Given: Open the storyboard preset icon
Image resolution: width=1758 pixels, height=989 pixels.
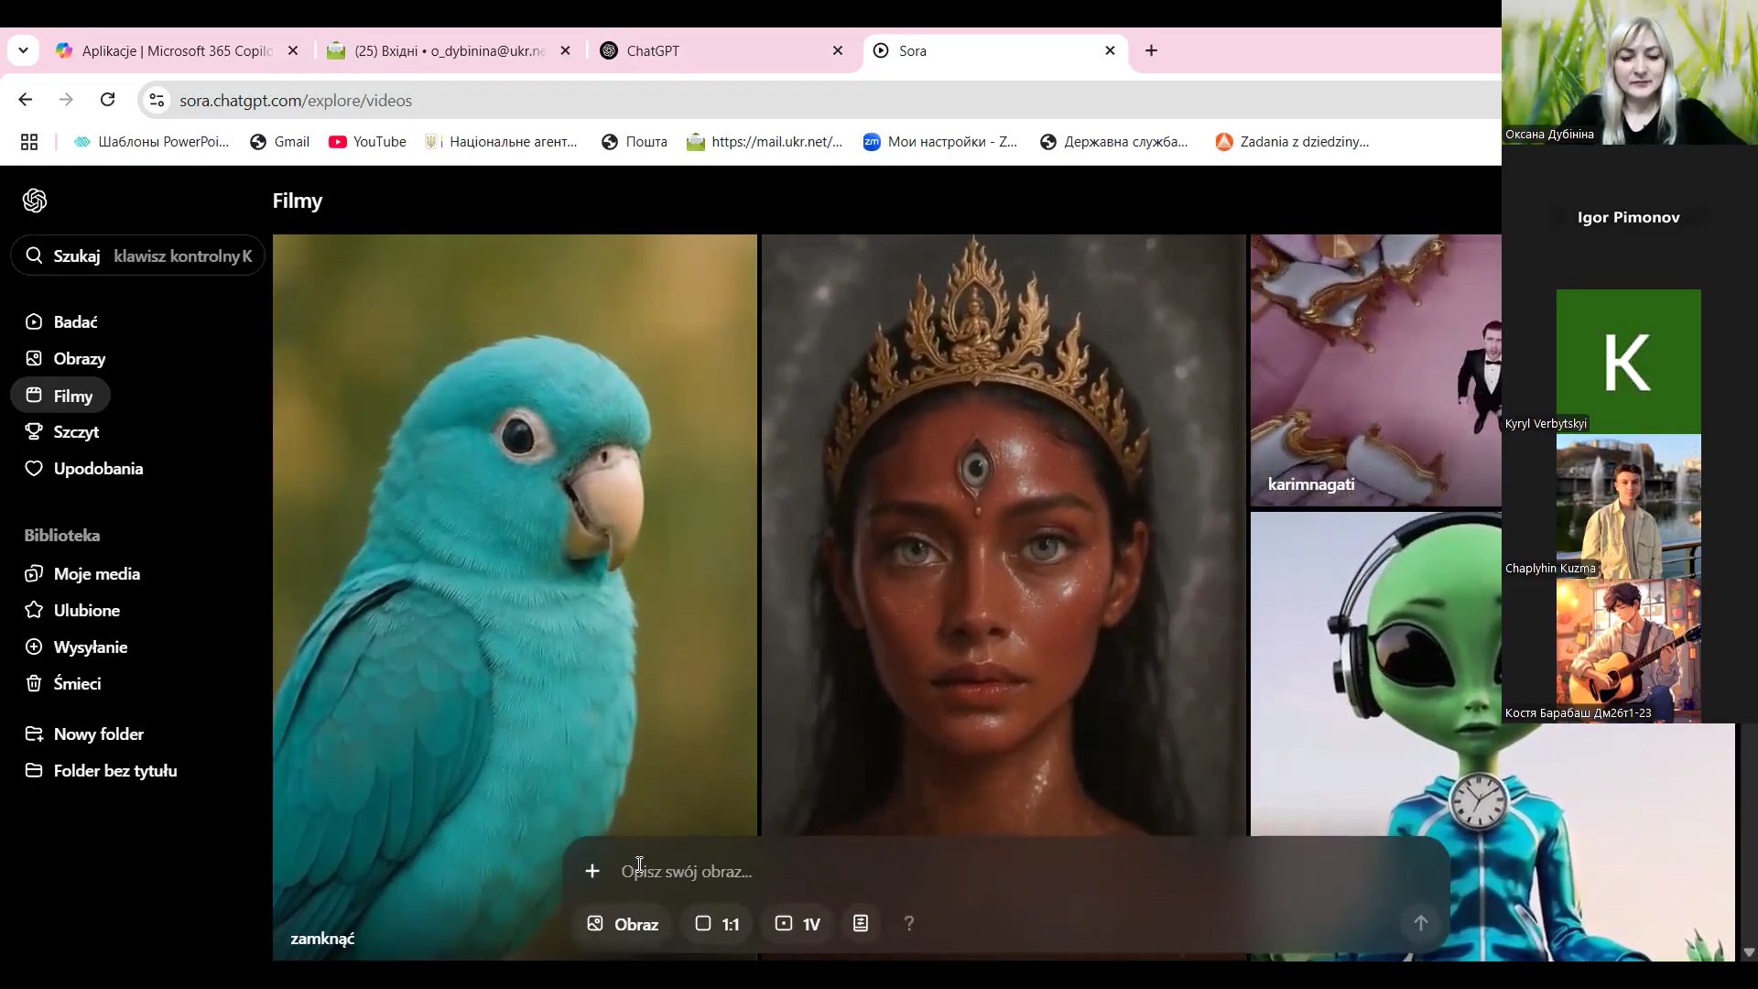Looking at the screenshot, I should tap(861, 923).
